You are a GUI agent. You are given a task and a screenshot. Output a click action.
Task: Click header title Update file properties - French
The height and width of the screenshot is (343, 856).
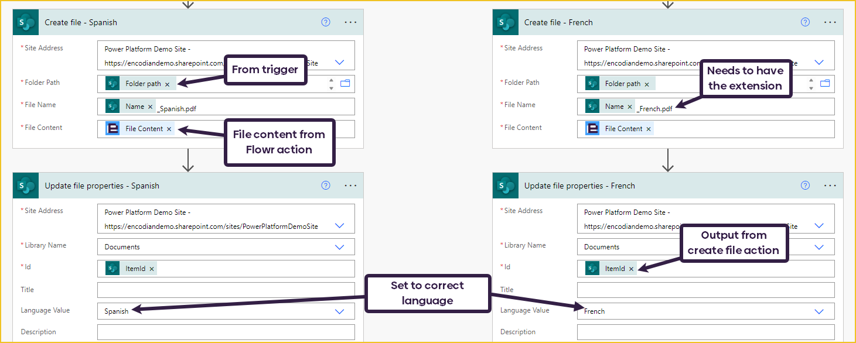pos(579,186)
